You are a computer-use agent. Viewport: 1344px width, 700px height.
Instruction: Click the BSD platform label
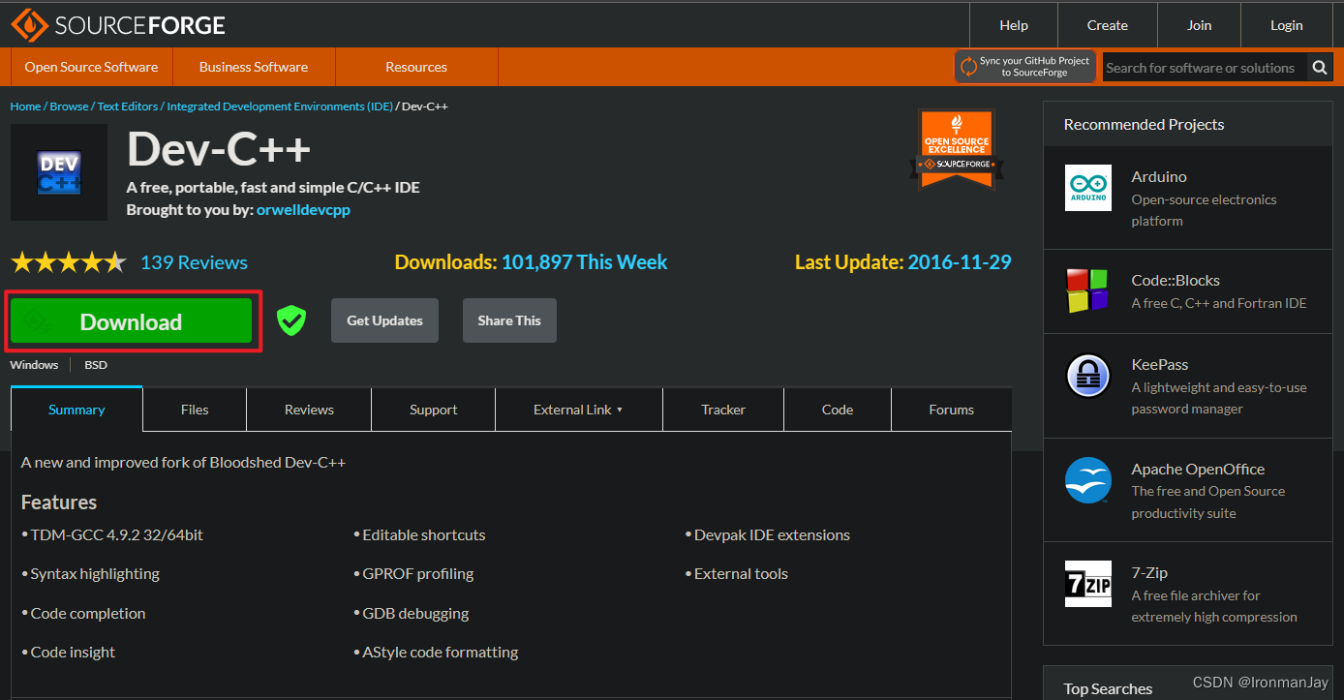96,365
